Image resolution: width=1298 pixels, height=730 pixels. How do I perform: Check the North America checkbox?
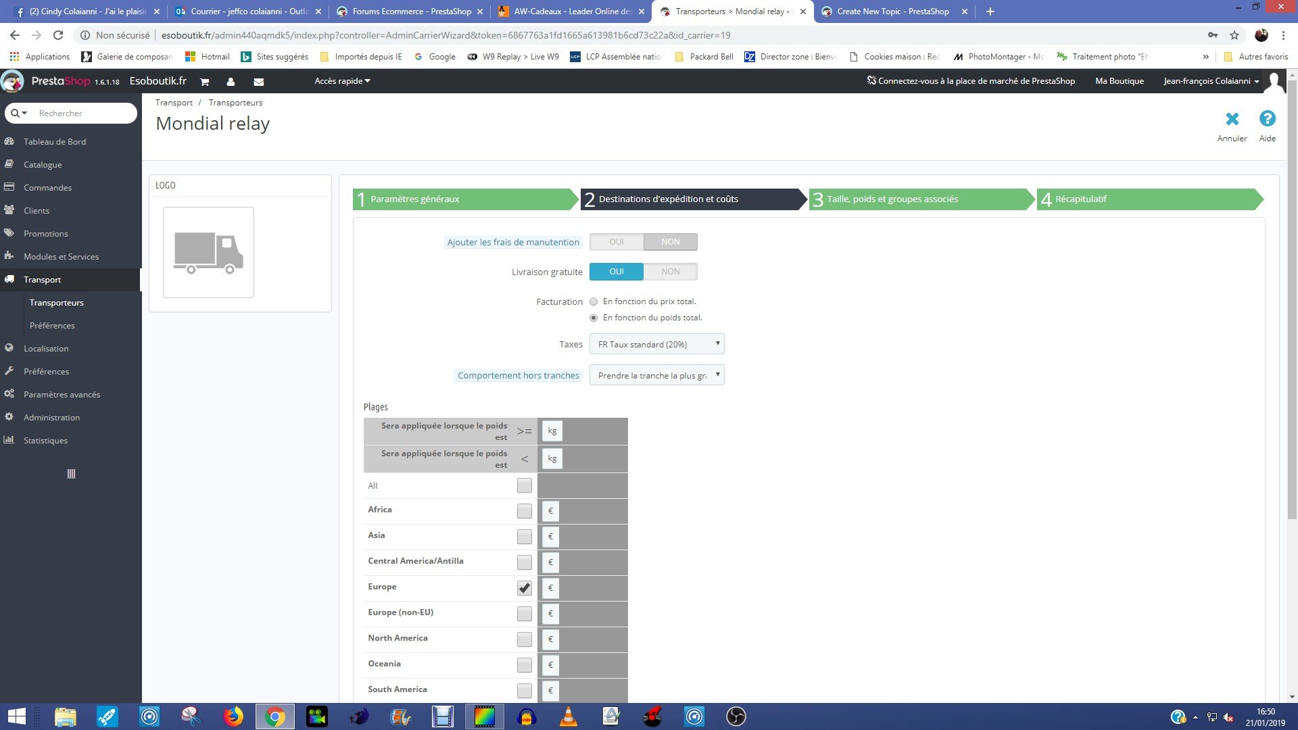pos(524,639)
